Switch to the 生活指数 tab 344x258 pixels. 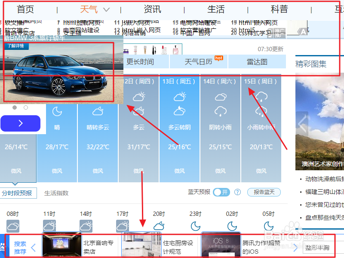click(x=56, y=193)
